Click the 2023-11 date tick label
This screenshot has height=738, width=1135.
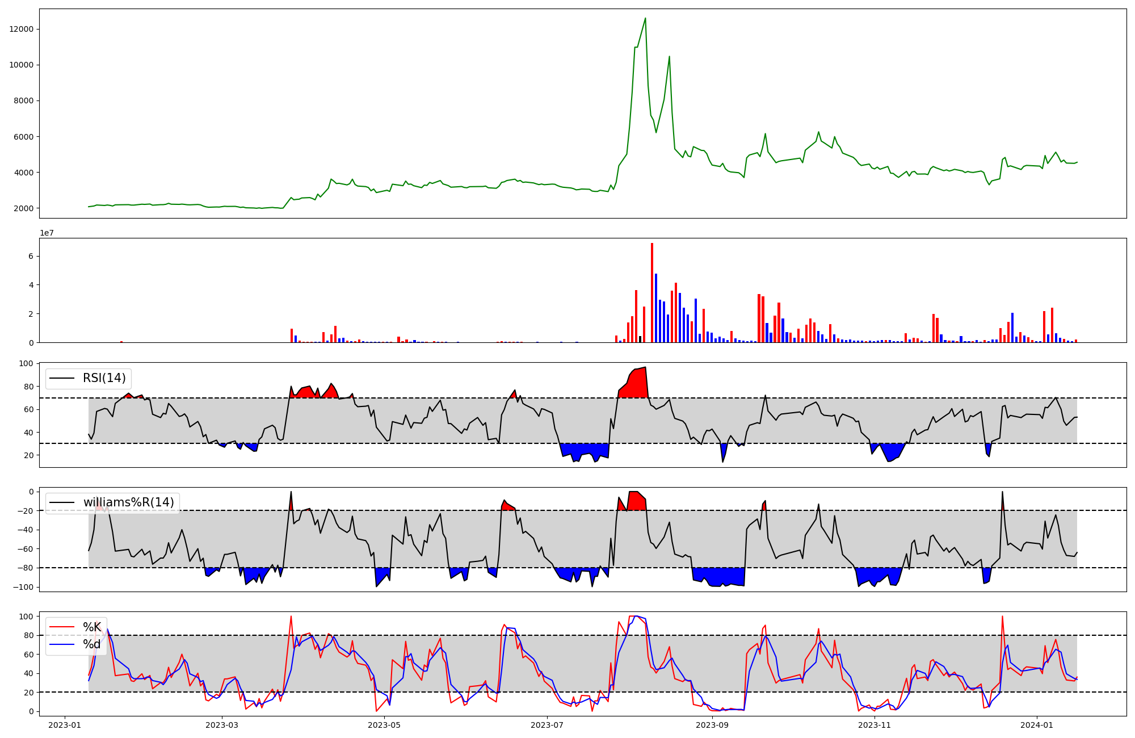click(x=875, y=725)
